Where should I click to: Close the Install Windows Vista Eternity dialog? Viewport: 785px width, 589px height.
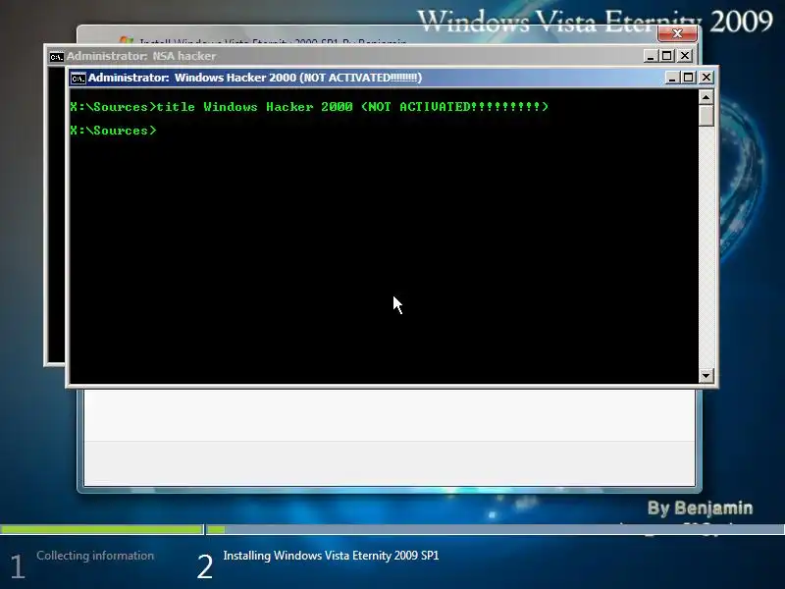tap(677, 33)
